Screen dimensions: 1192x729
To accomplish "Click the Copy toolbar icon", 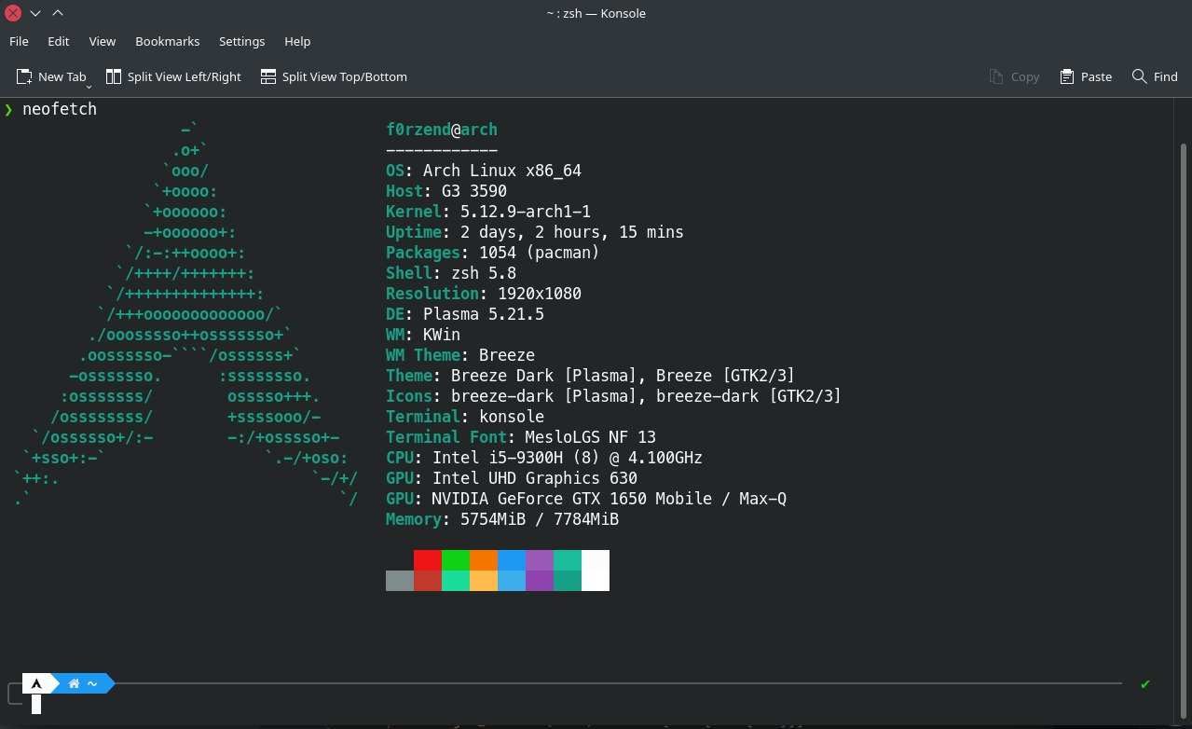I will click(x=996, y=76).
